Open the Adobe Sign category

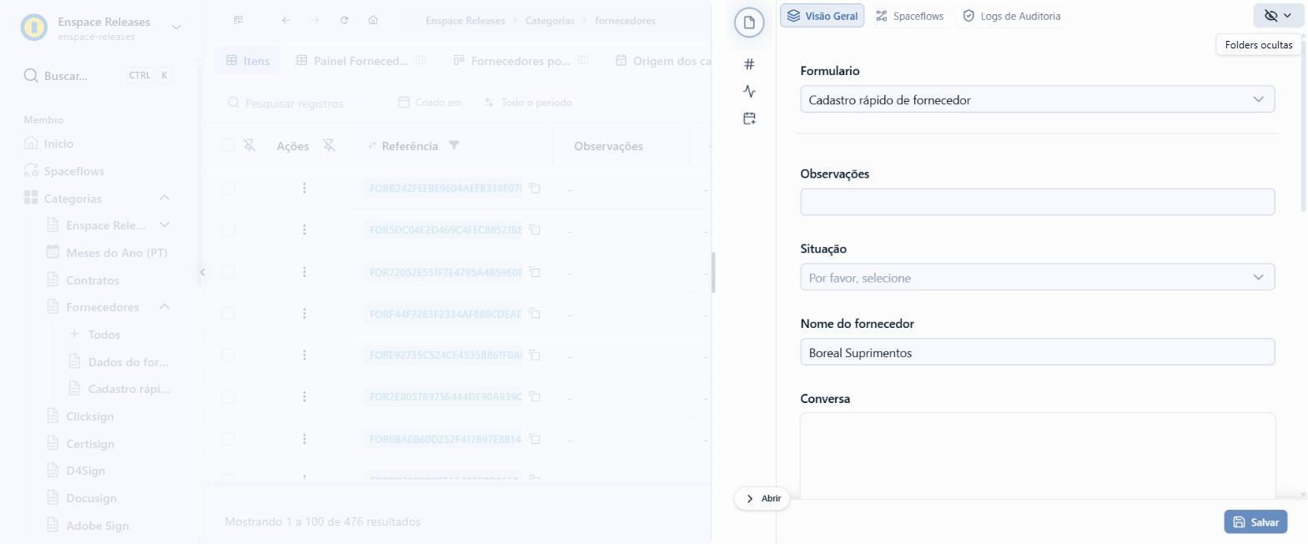click(87, 526)
